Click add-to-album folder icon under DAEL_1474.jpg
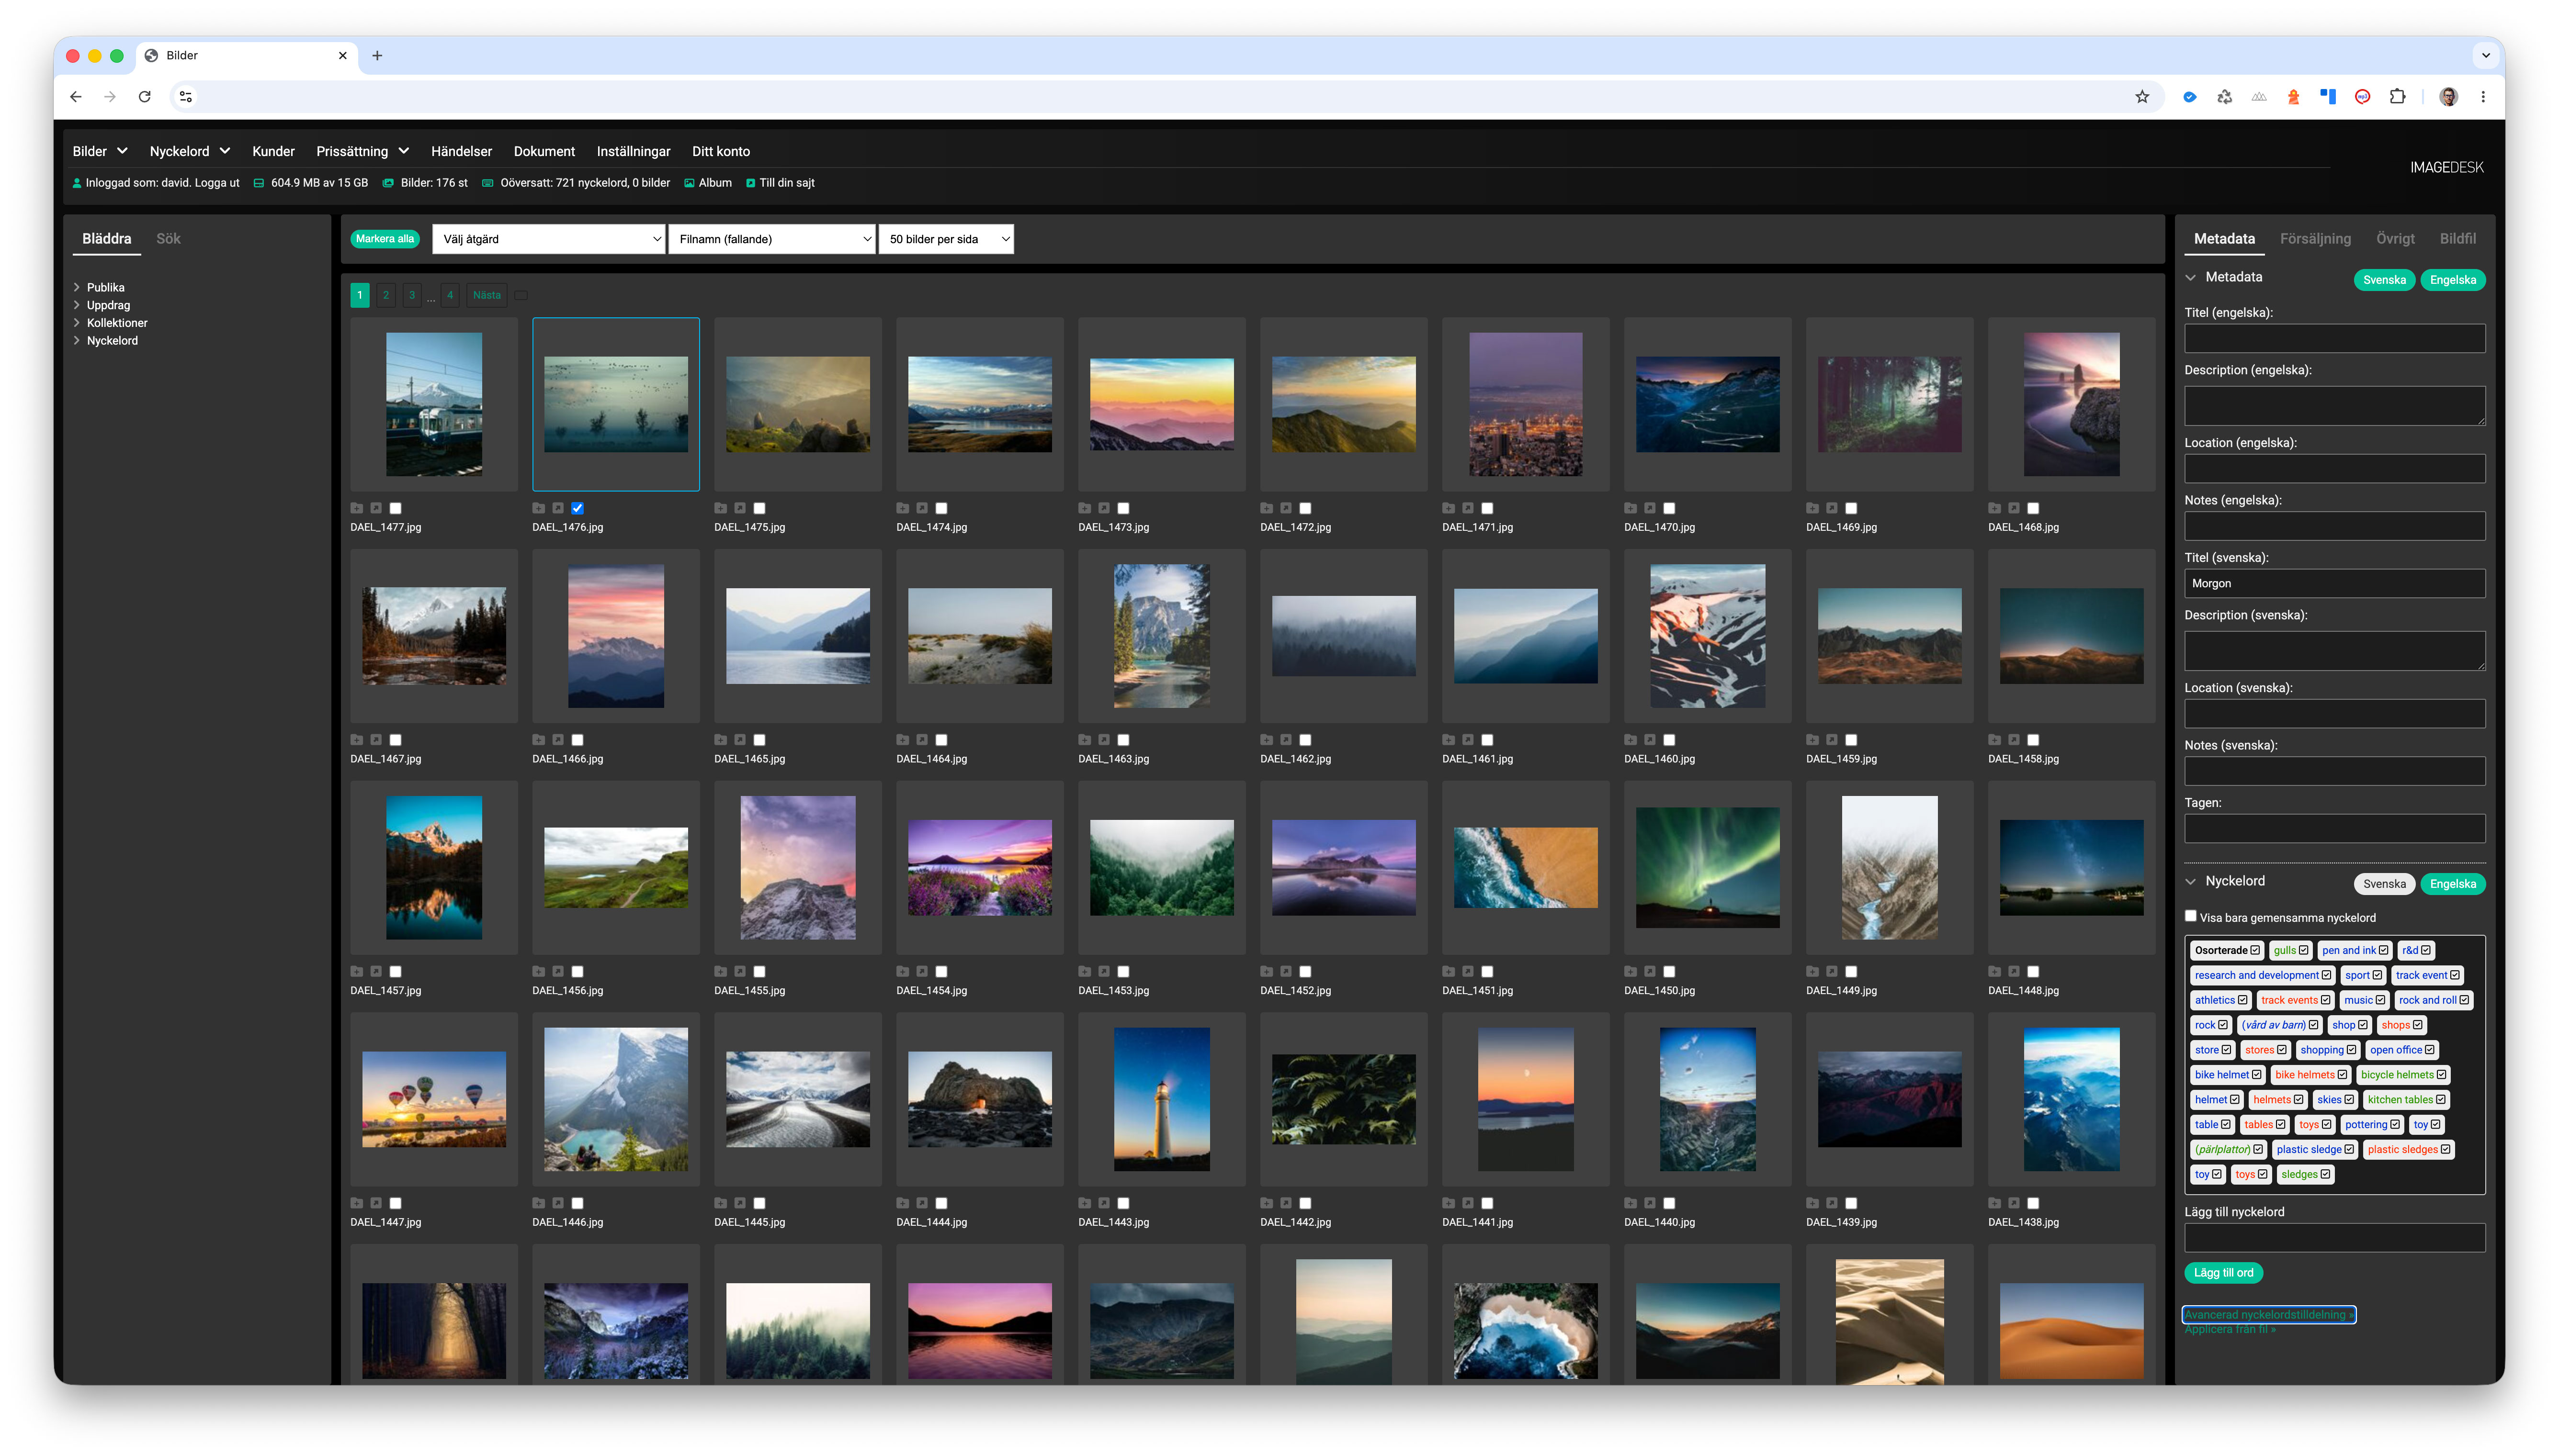Image resolution: width=2559 pixels, height=1456 pixels. [x=902, y=508]
